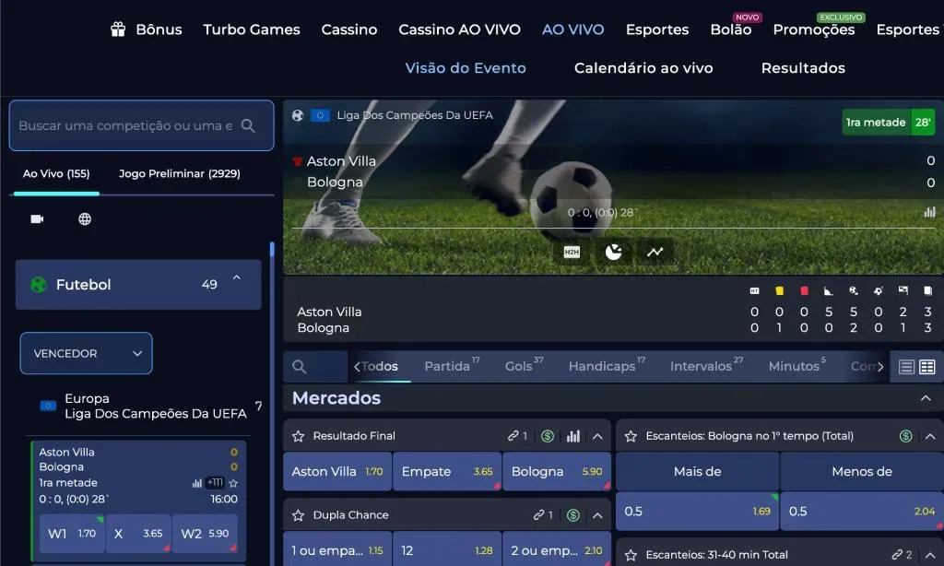Open the Promoções page

tap(814, 29)
